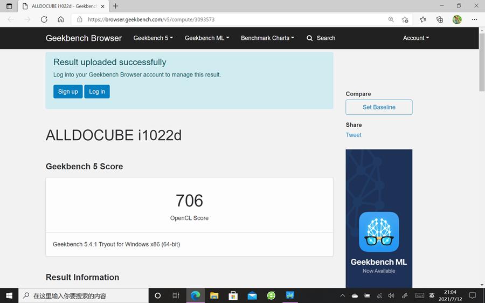The width and height of the screenshot is (485, 303).
Task: Open the green browser icon in taskbar
Action: point(271,295)
